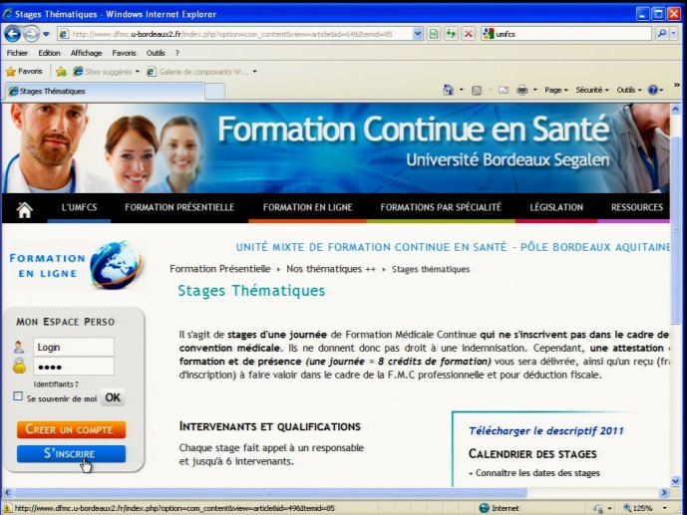Open the ? help menu
The height and width of the screenshot is (515, 687).
[x=177, y=53]
